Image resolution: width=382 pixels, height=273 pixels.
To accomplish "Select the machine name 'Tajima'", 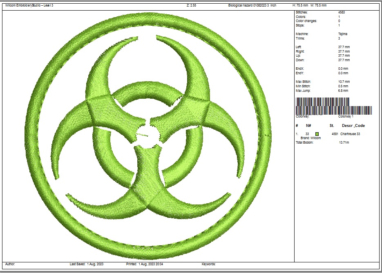I will point(343,34).
